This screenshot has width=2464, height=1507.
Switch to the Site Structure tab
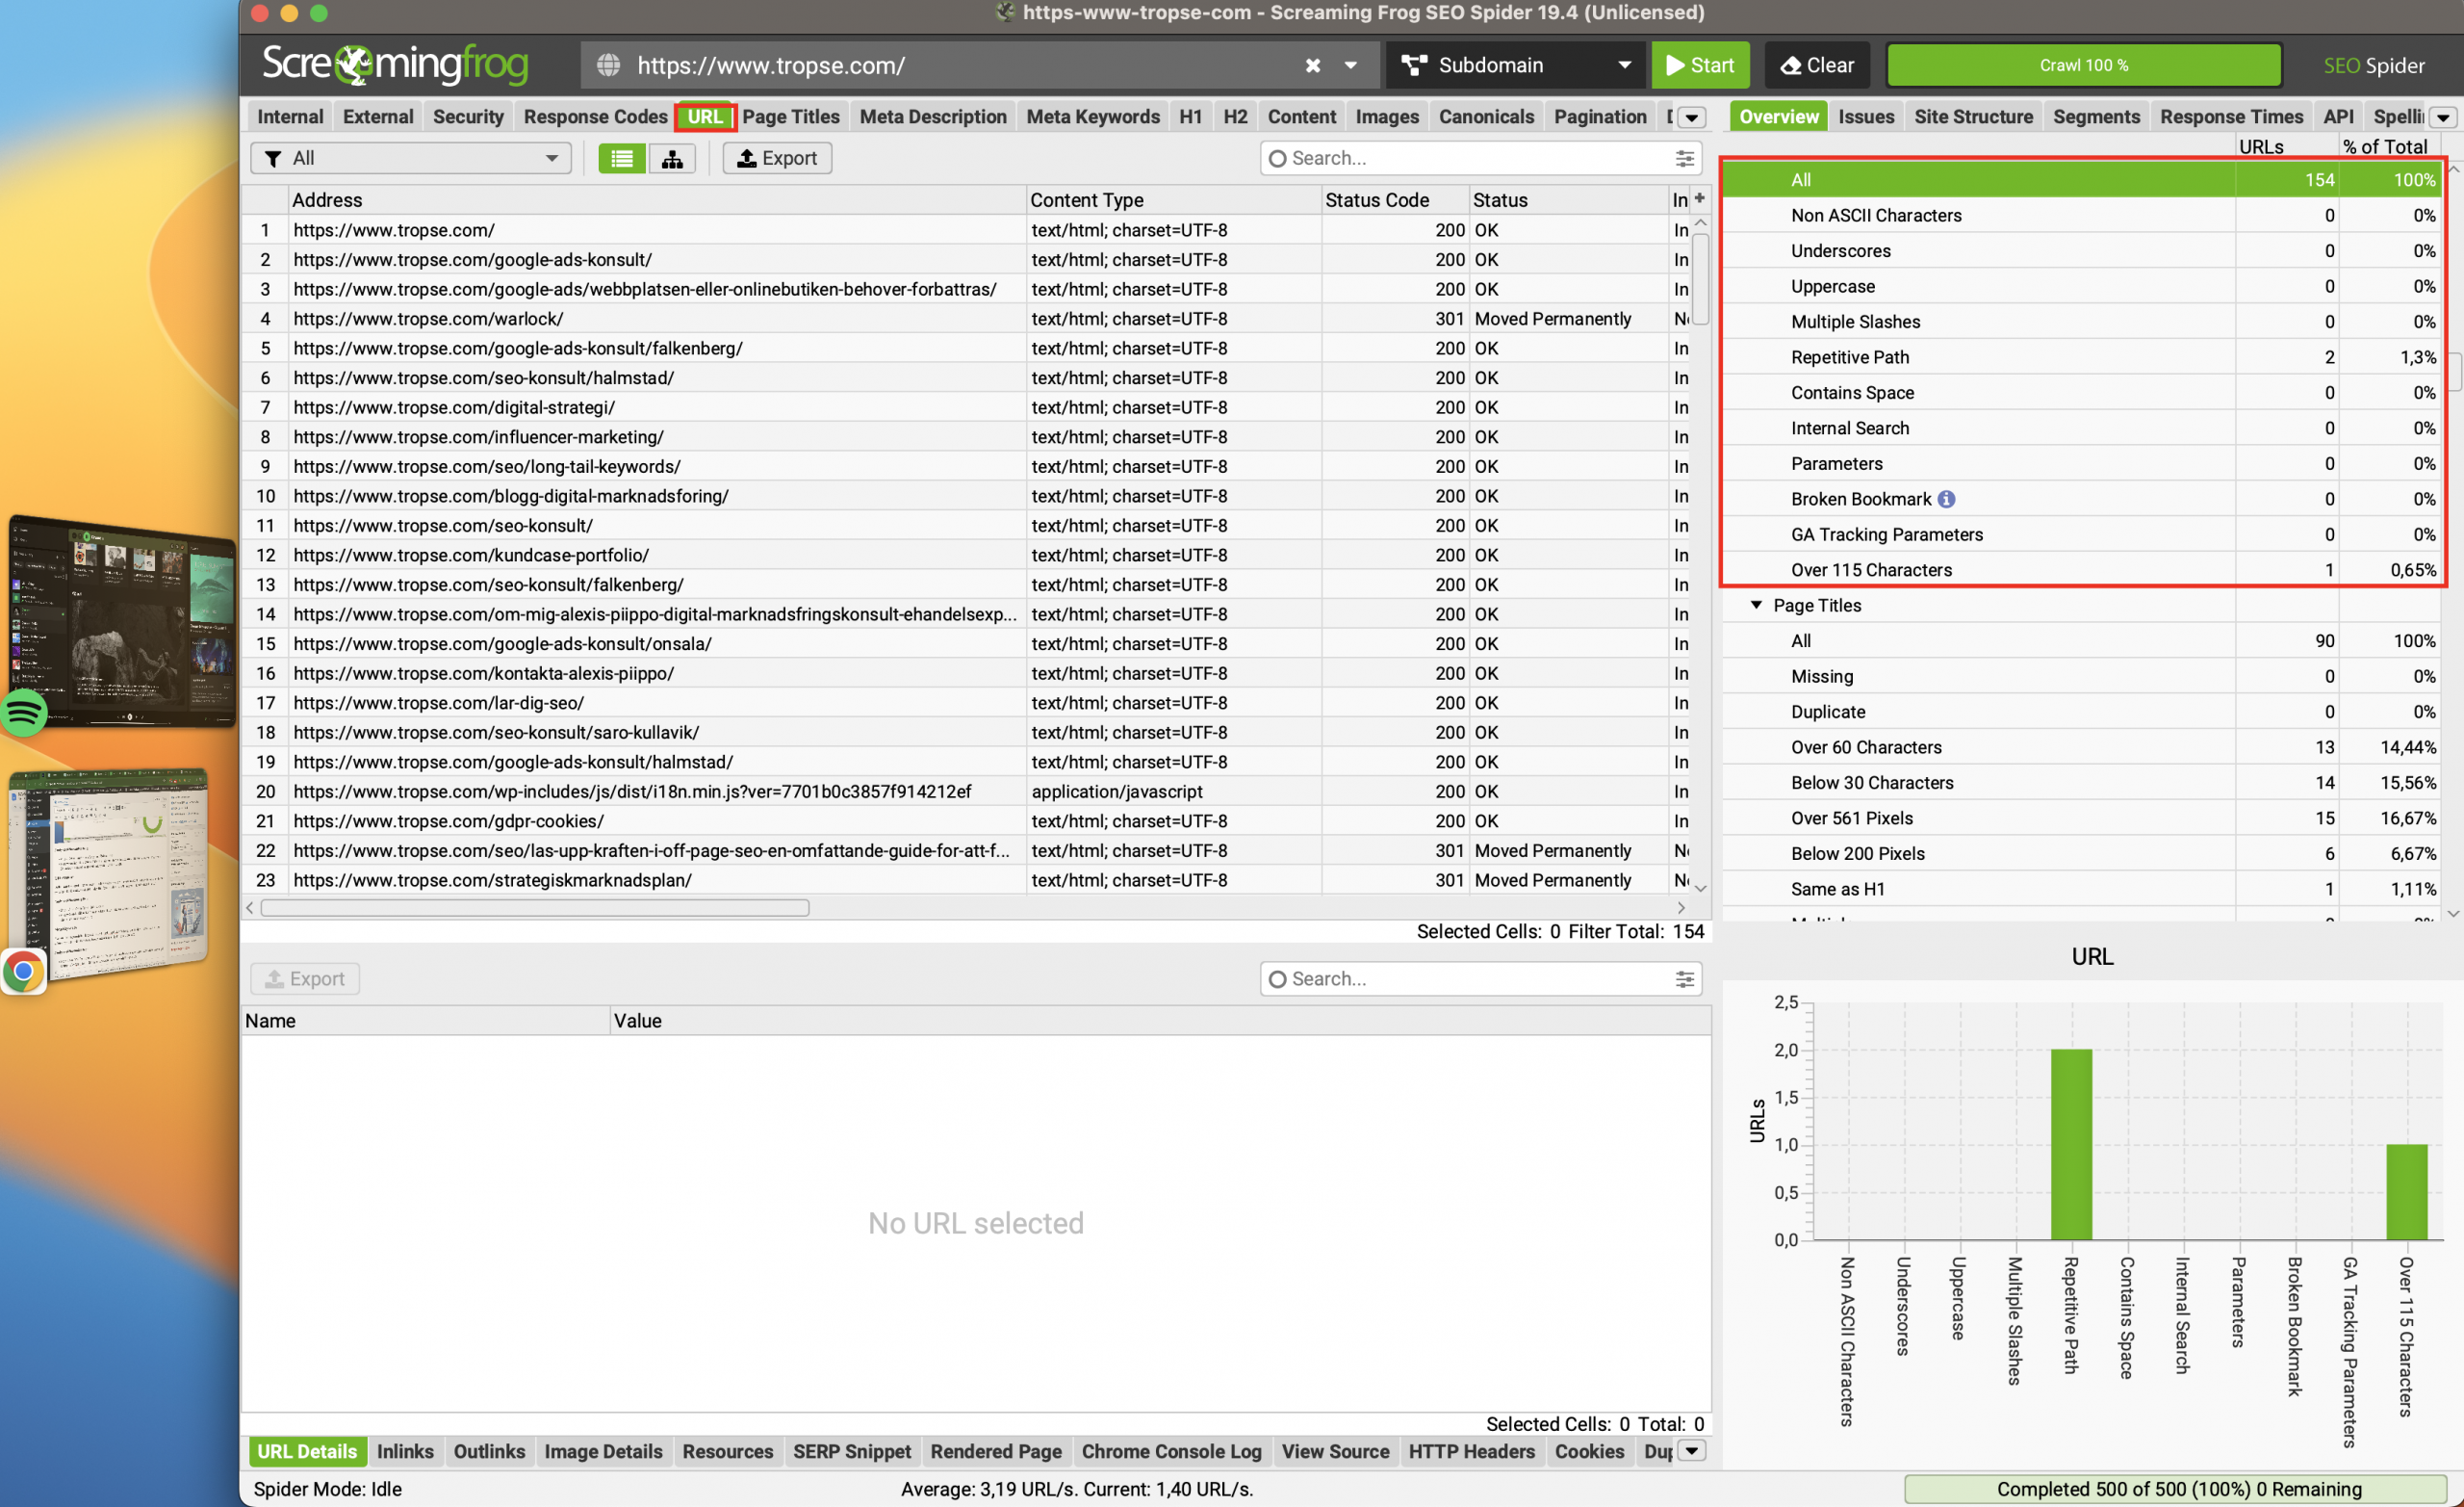coord(1973,117)
